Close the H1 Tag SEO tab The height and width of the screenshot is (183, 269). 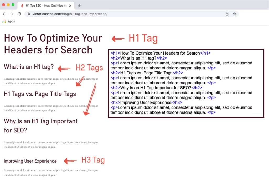(70, 6)
